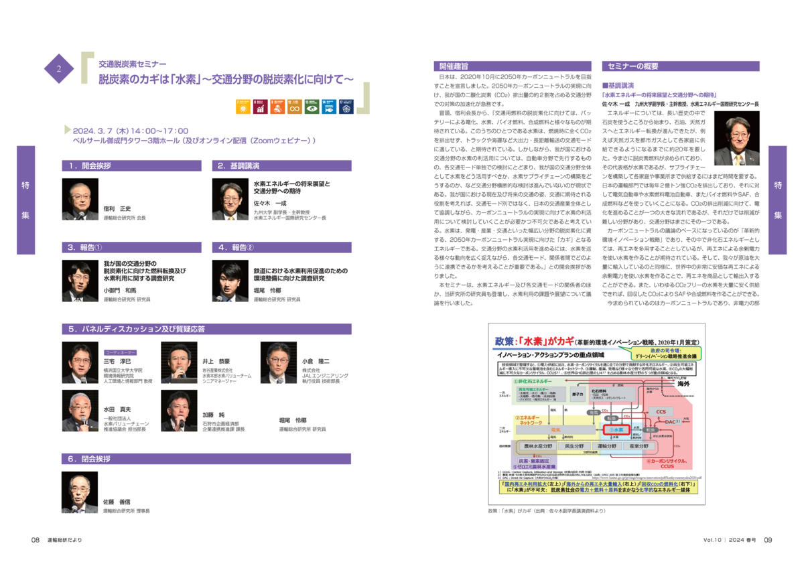Select the 佐々木 一成 photo under 基調講演
This screenshot has width=804, height=568.
pos(230,200)
